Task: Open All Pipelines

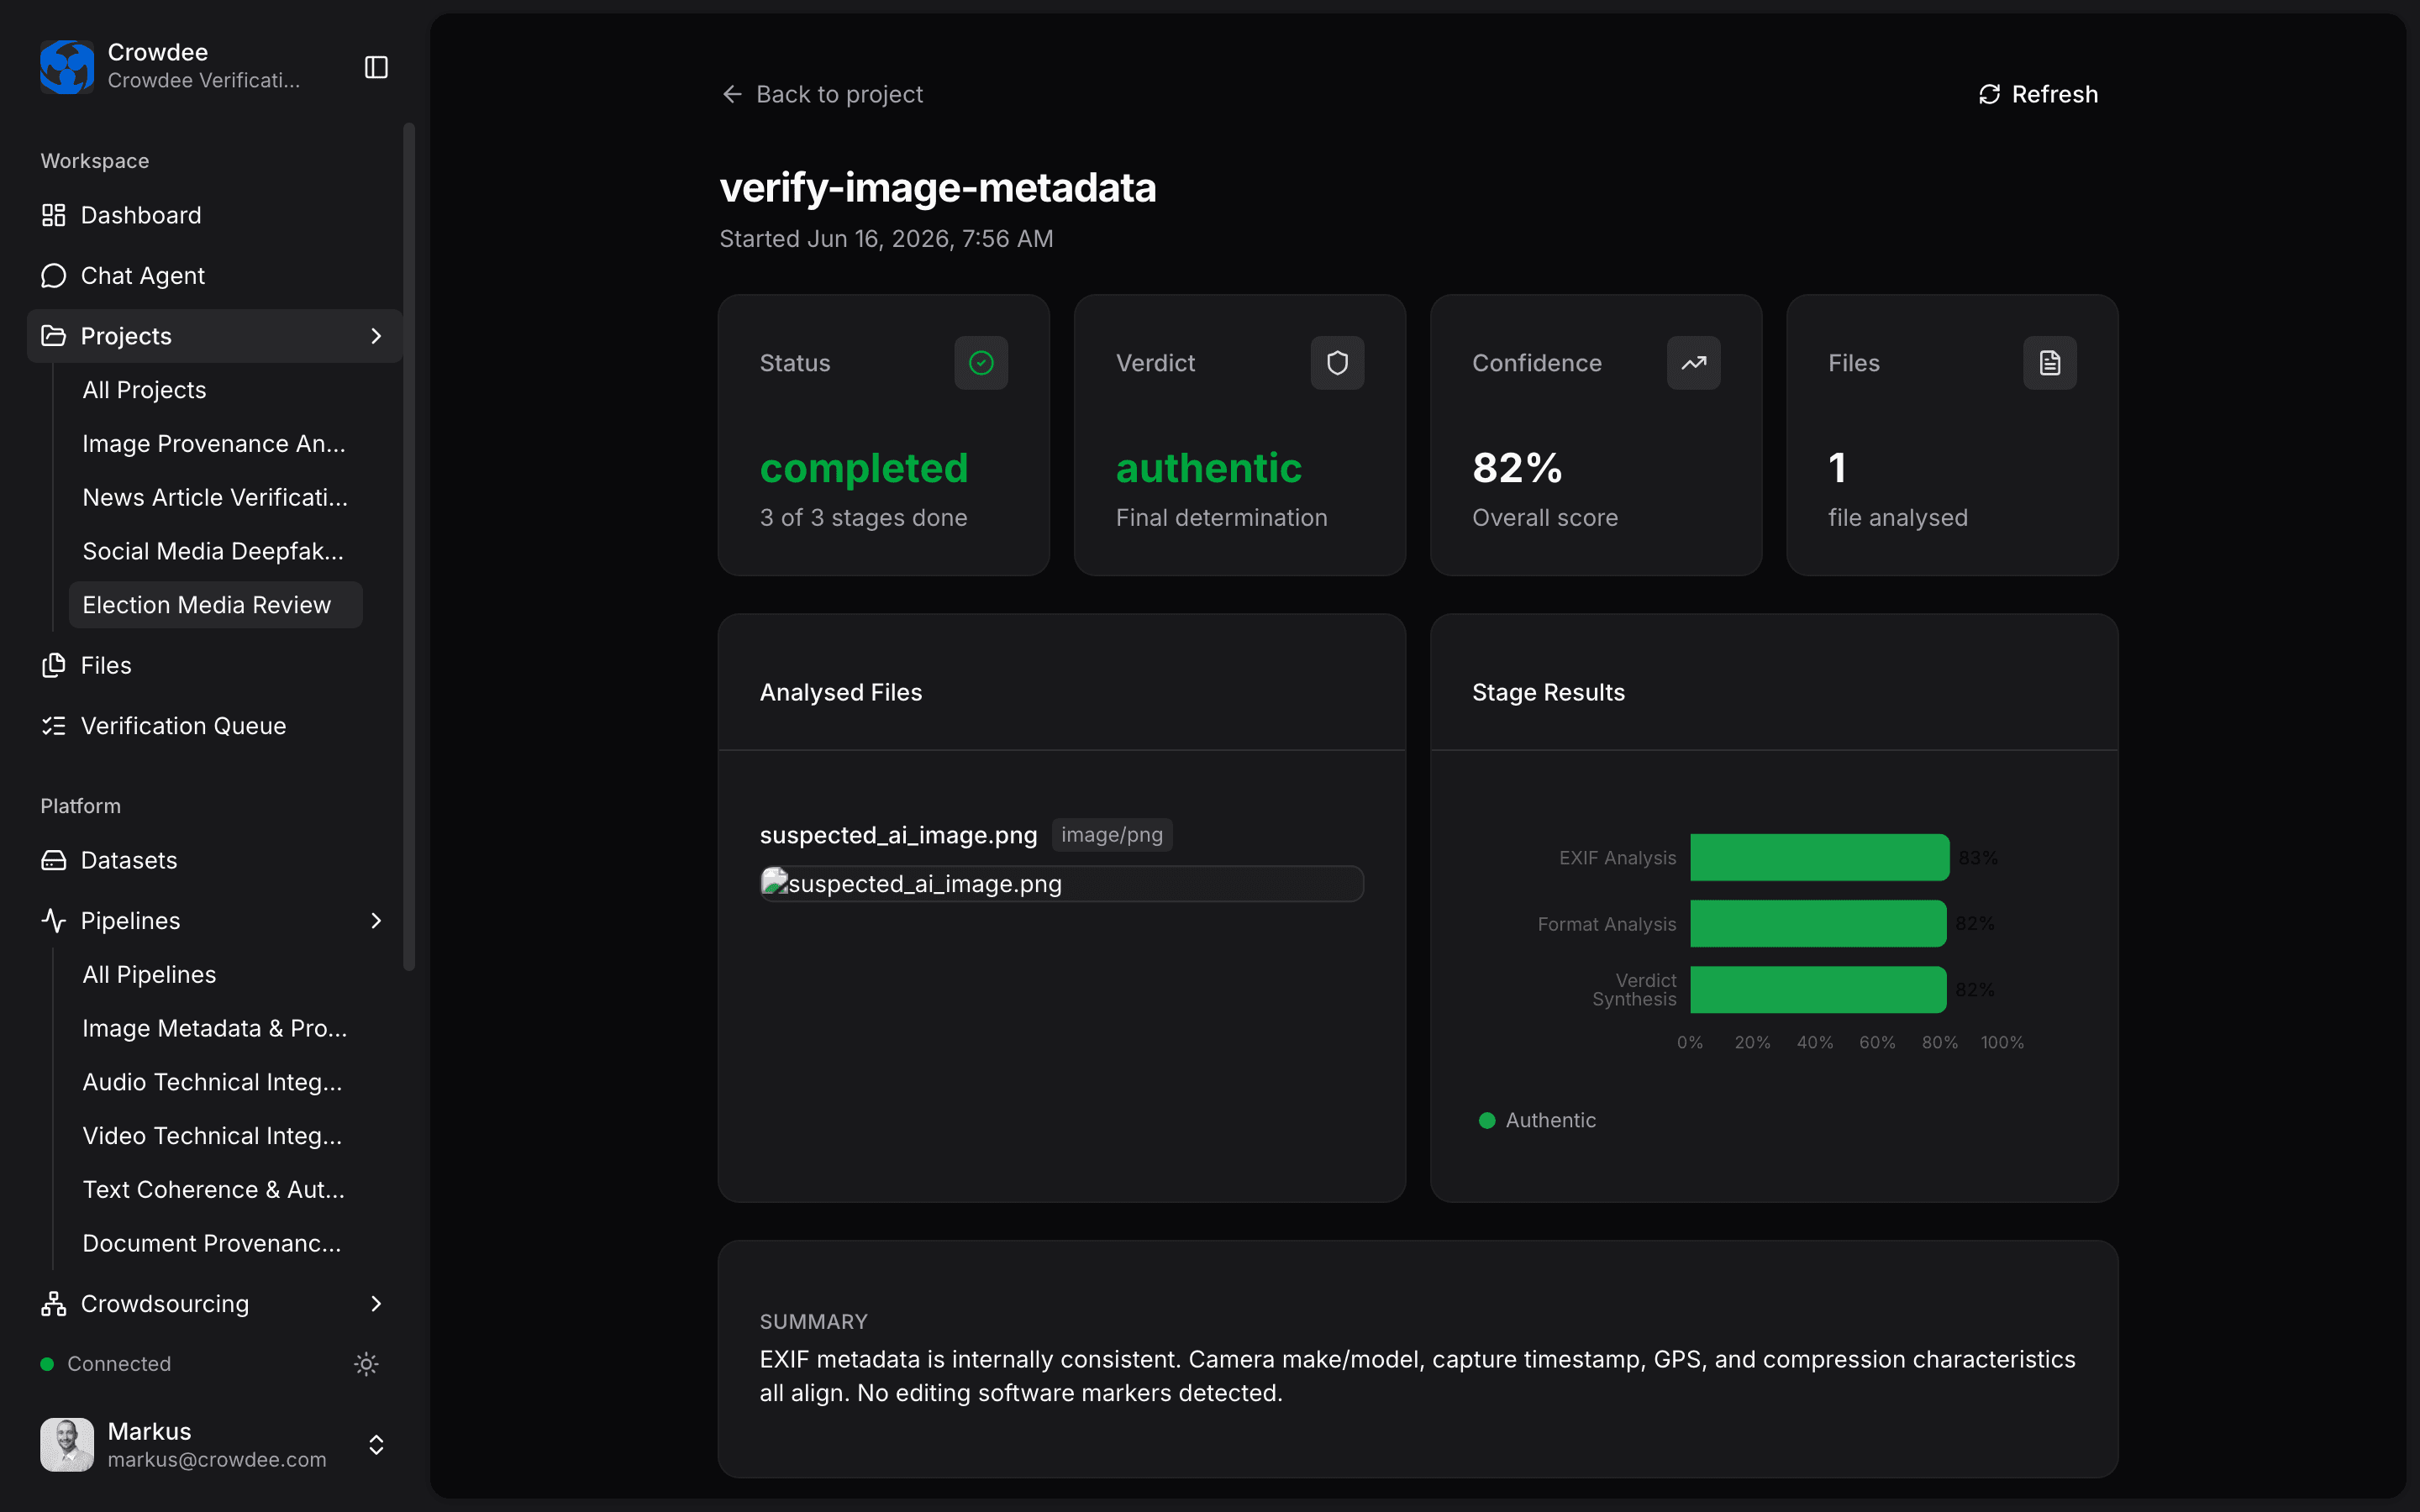Action: point(215,975)
